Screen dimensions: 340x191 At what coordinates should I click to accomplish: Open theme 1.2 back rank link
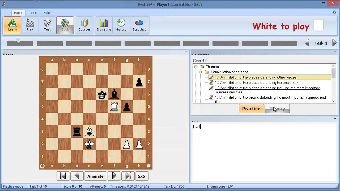click(257, 83)
